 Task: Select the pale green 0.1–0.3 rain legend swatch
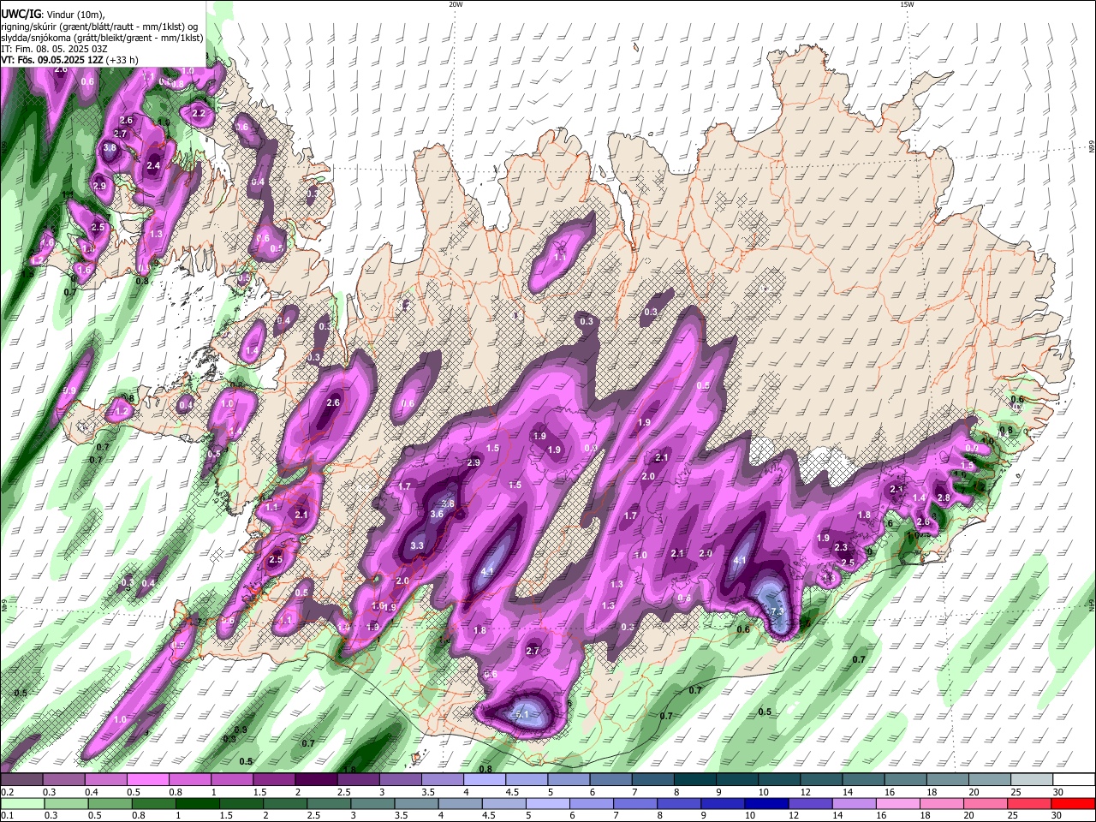click(21, 803)
